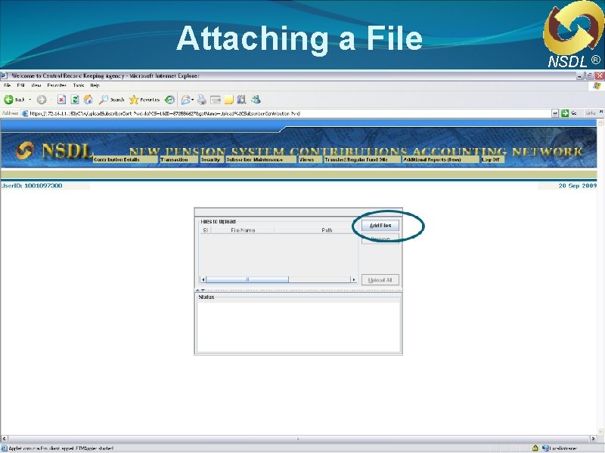Viewport: 605px width, 453px height.
Task: Expand the Mail icon dropdown arrow
Action: [193, 100]
